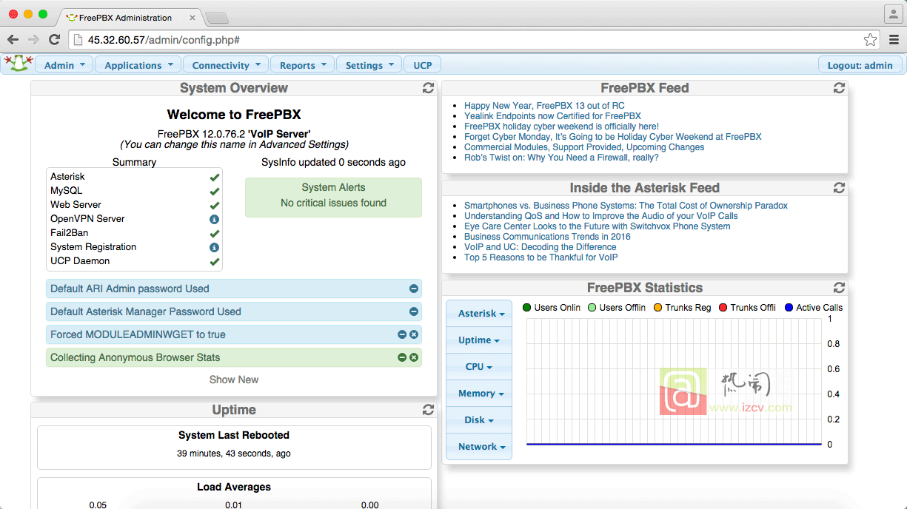907x509 pixels.
Task: Click the UCP Daemon status checkmark
Action: 214,261
